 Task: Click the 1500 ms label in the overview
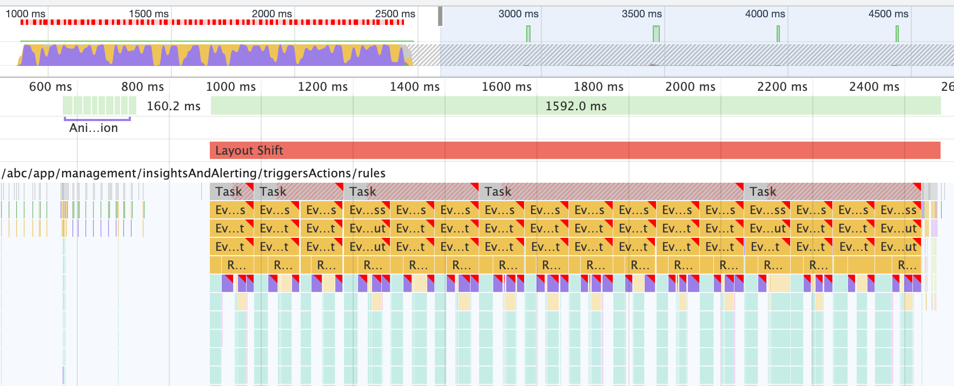click(149, 14)
